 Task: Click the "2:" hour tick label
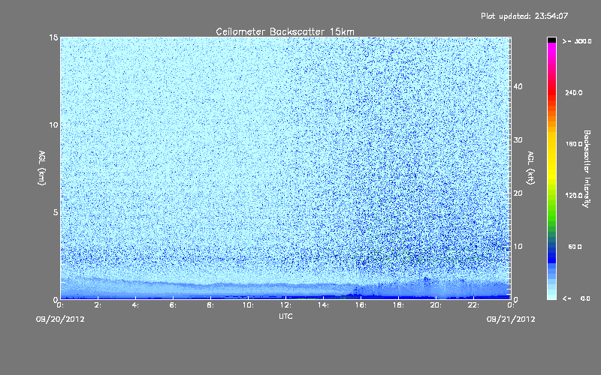(x=98, y=305)
